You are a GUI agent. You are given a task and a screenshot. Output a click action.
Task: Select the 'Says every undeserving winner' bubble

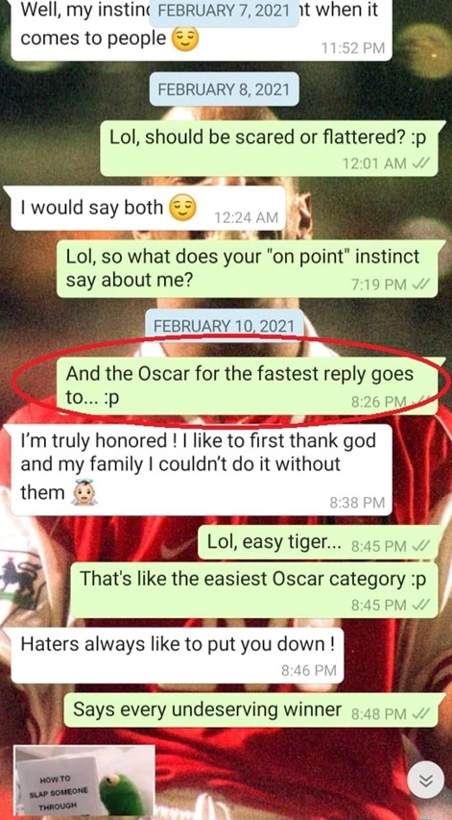(x=250, y=709)
